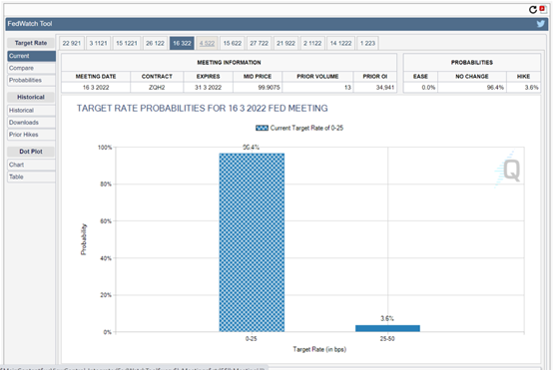553x370 pixels.
Task: Switch to the 15 1221 meeting tab
Action: click(127, 43)
